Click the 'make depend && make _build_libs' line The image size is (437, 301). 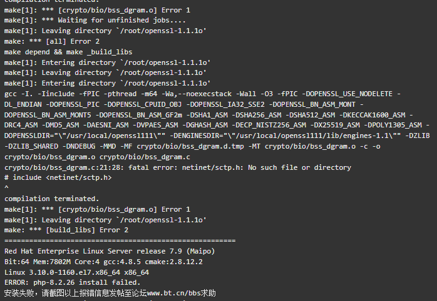(68, 52)
